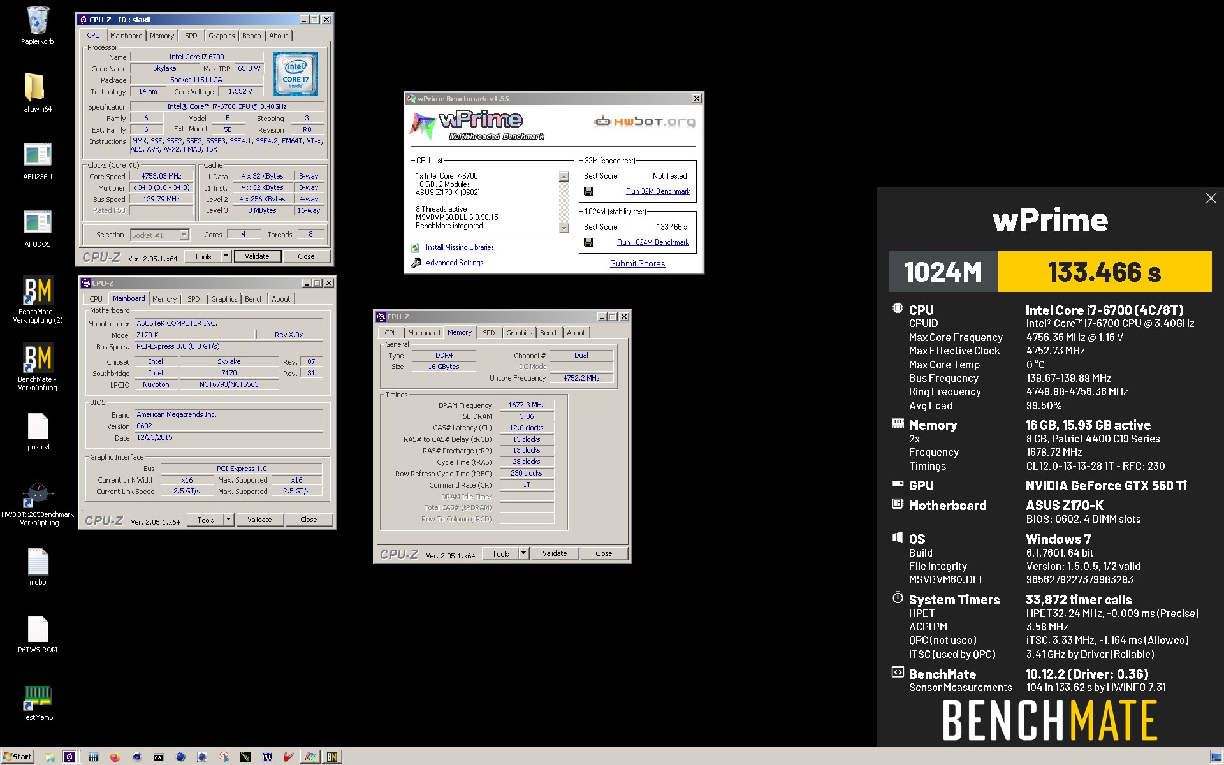
Task: Click the Intel Core i7 logo
Action: [296, 75]
